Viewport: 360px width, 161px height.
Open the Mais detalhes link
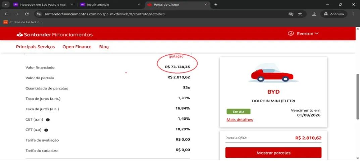coord(240,120)
